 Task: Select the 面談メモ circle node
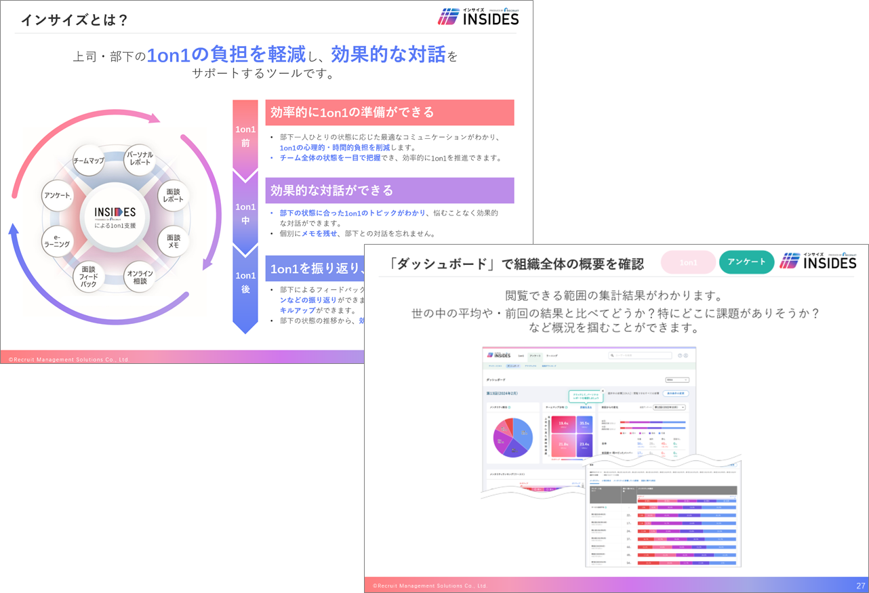(174, 242)
